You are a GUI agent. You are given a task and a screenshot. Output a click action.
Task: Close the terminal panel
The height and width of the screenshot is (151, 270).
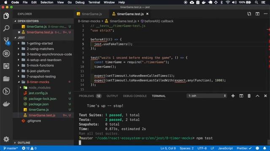point(265,96)
